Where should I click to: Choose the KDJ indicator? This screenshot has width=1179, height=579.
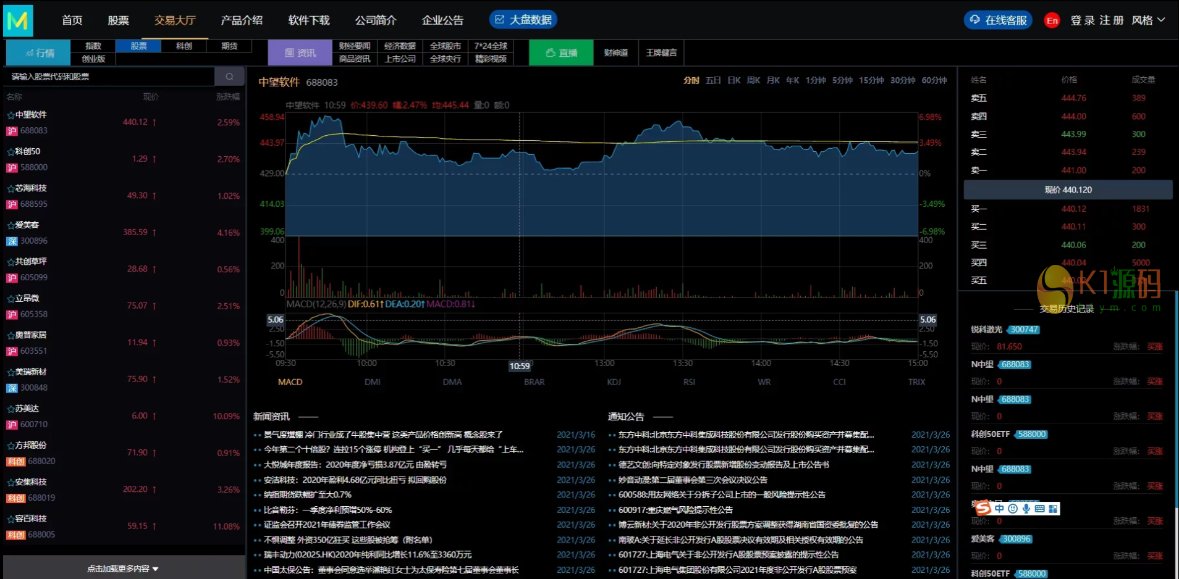[614, 382]
